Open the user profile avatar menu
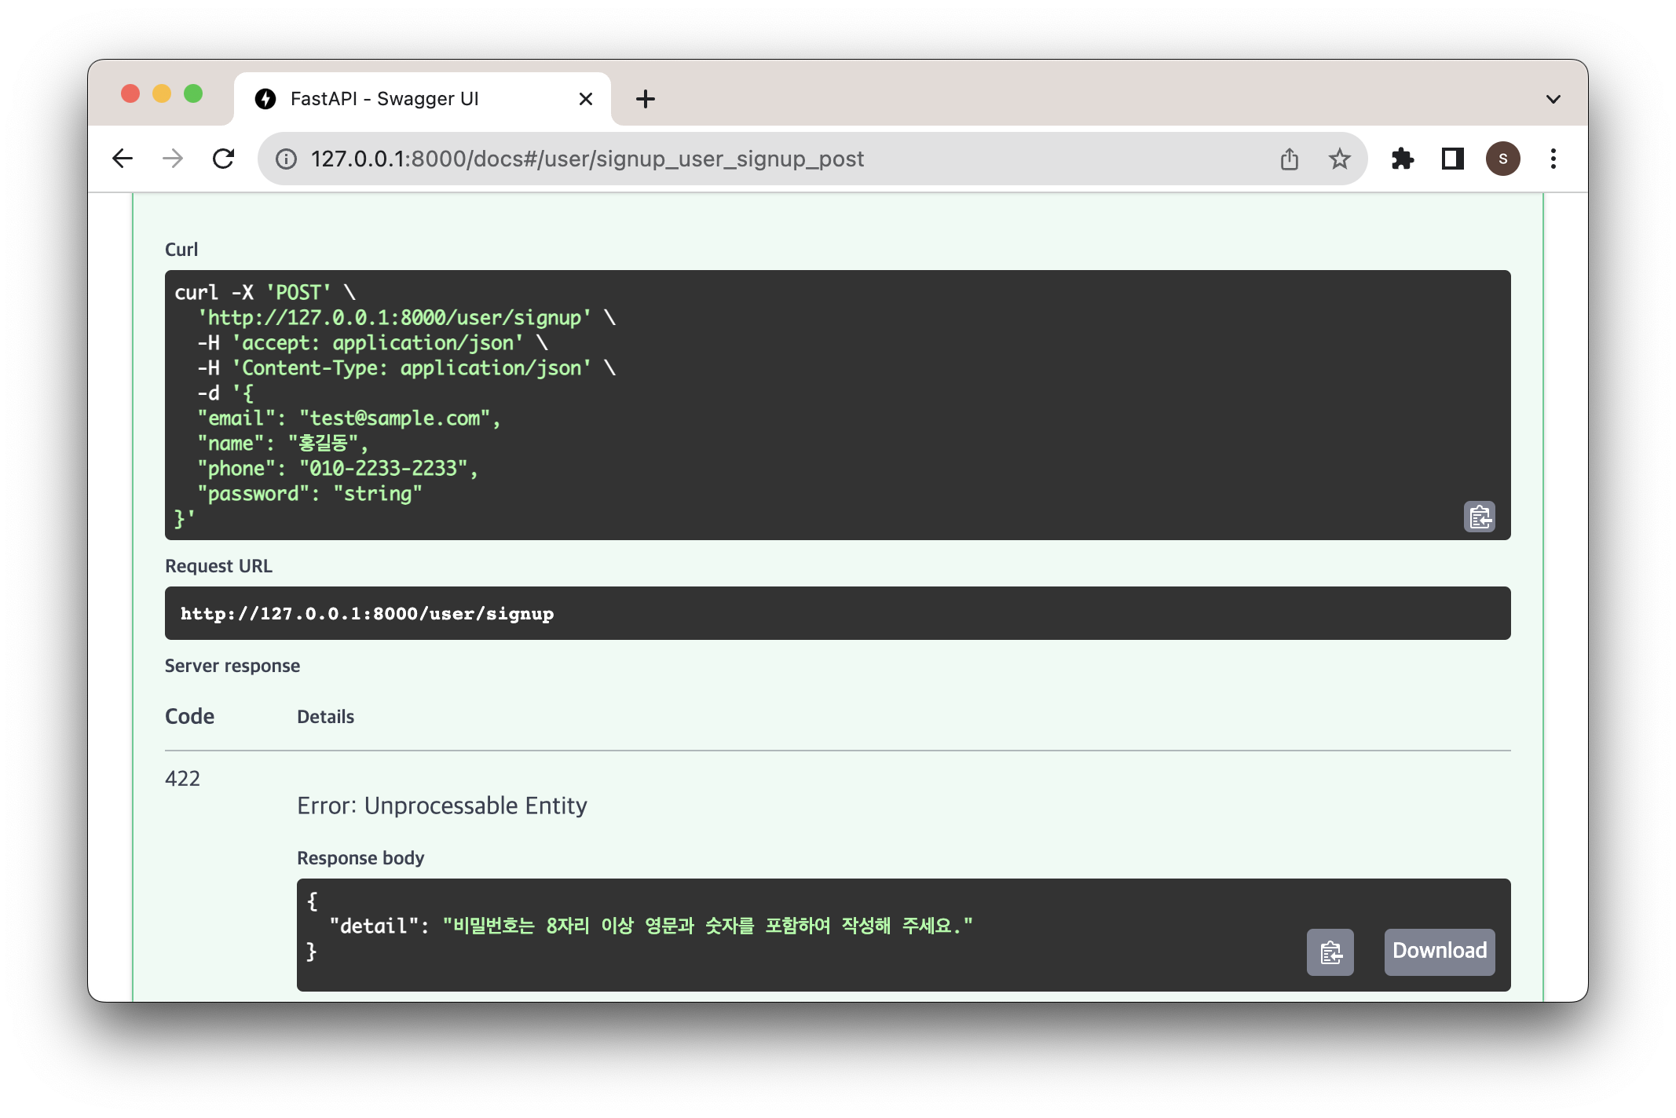 [1502, 159]
